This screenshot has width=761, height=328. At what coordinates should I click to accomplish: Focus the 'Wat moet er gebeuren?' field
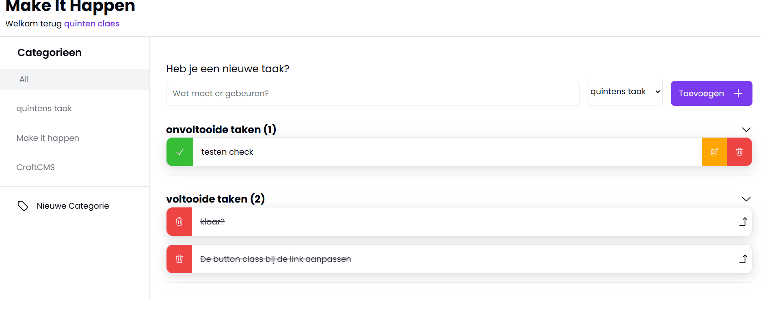click(x=372, y=93)
